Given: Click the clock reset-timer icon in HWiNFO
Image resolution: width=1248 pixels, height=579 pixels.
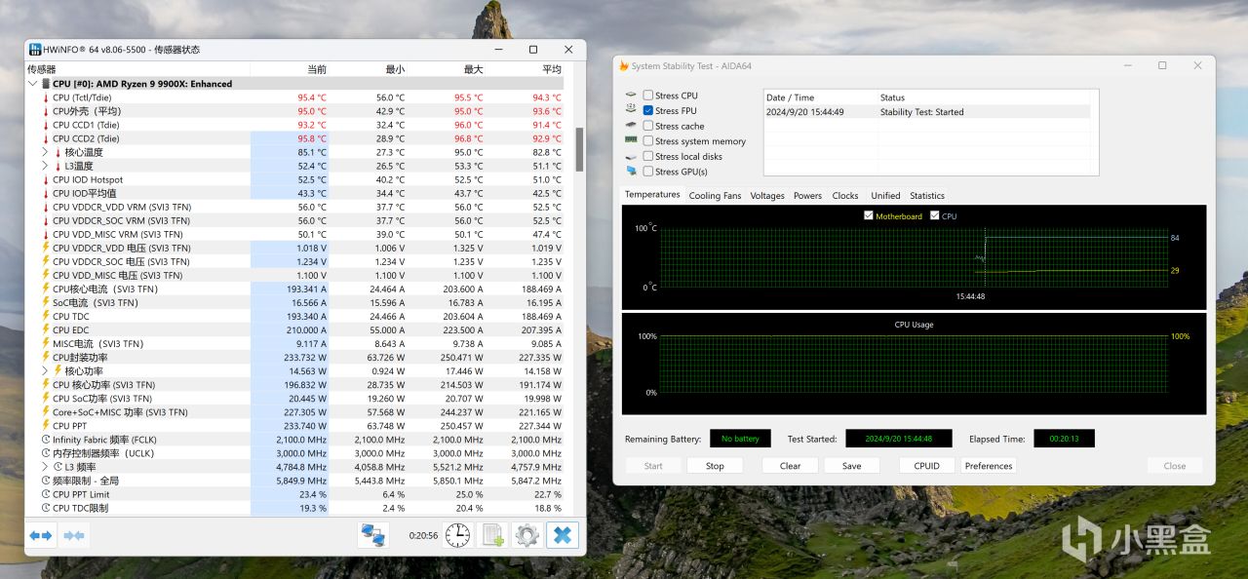Looking at the screenshot, I should pyautogui.click(x=458, y=535).
